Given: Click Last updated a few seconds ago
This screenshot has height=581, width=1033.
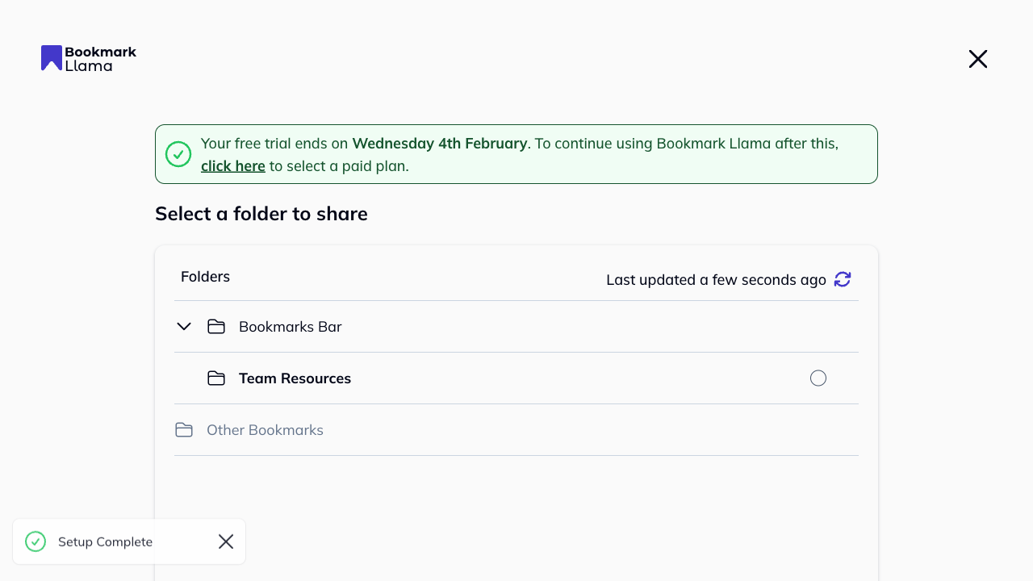Looking at the screenshot, I should (x=716, y=279).
